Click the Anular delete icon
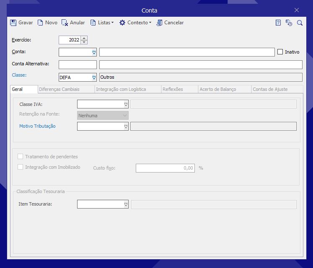313x268 pixels. tap(65, 23)
